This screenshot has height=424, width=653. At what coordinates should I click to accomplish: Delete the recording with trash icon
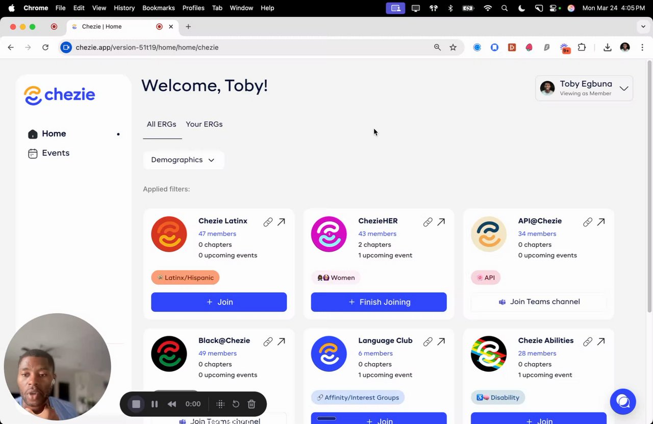[x=252, y=404]
